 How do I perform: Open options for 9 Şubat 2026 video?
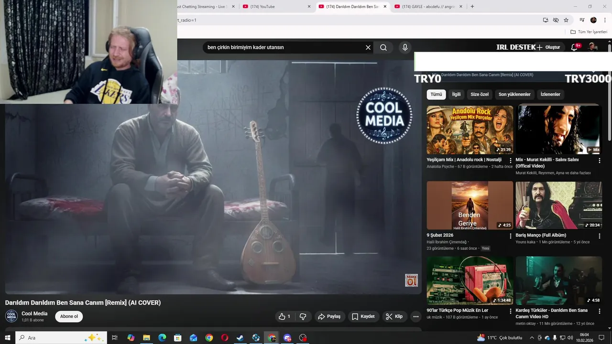510,236
